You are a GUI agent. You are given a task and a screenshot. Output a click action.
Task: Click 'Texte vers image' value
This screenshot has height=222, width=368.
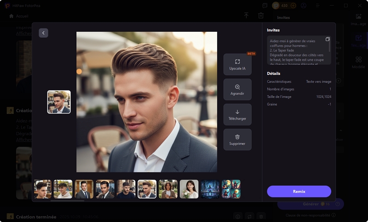(318, 81)
